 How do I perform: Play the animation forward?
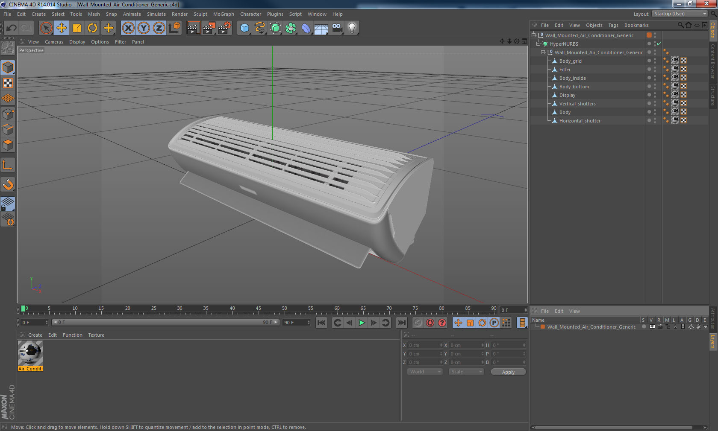[362, 323]
